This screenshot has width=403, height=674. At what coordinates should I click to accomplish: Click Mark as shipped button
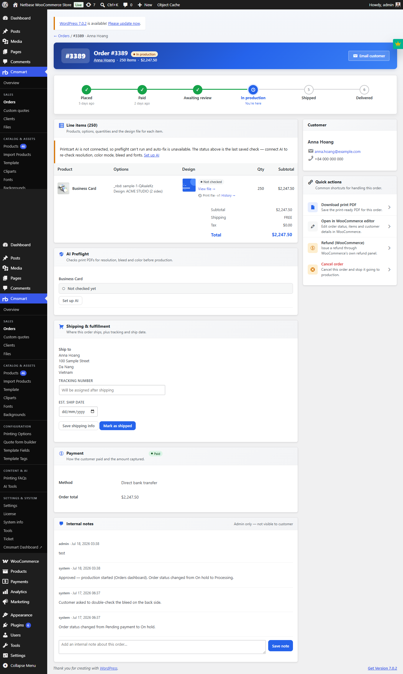[x=117, y=426]
